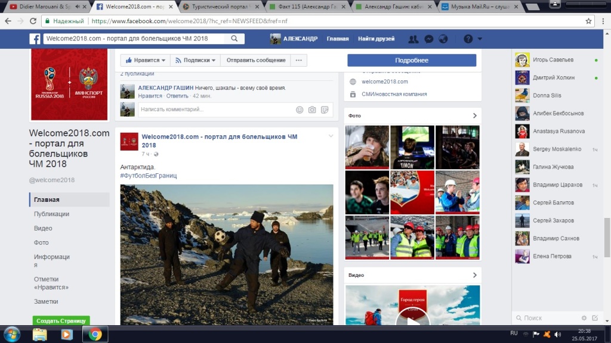This screenshot has height=343, width=611.
Task: Start new message with compose icon in chat
Action: coord(595,318)
